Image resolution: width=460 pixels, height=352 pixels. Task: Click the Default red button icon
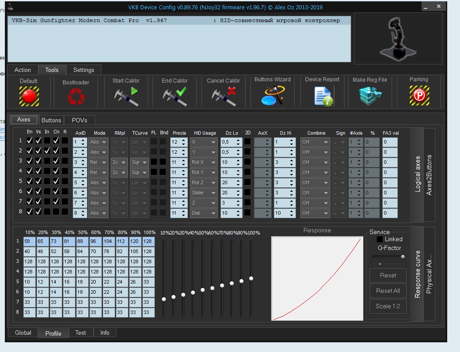point(29,96)
